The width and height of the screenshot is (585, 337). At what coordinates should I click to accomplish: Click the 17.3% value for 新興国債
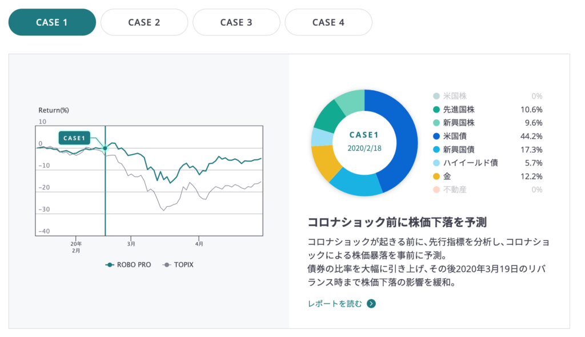(531, 150)
